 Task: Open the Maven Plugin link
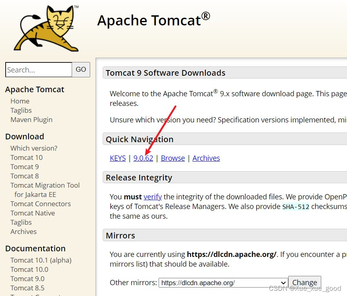[31, 120]
